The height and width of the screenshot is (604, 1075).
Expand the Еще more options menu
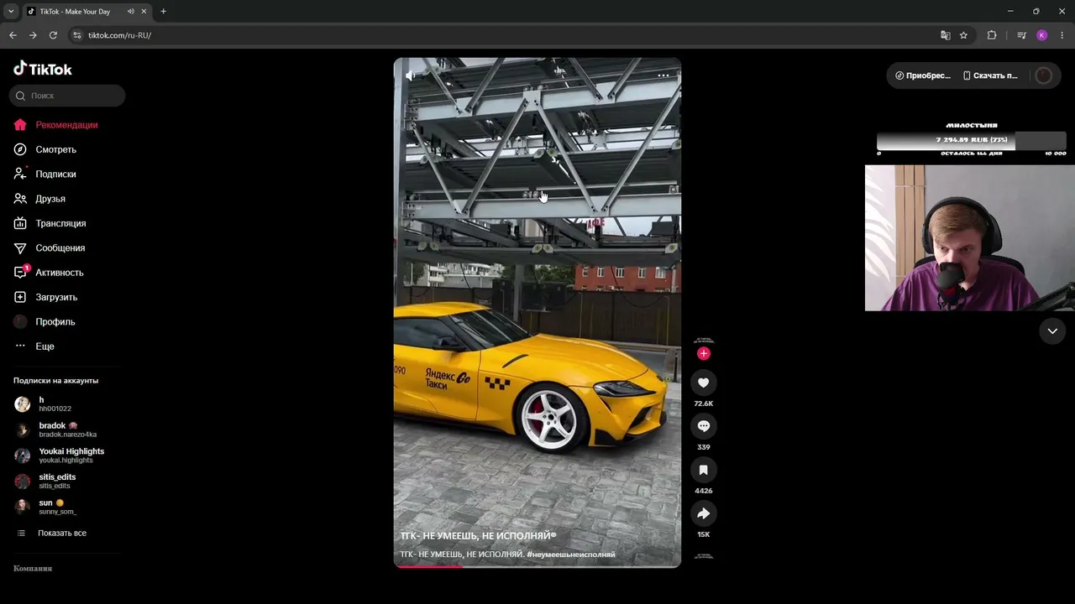tap(34, 346)
